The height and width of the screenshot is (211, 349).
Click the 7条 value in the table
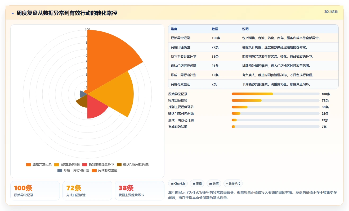tap(214, 84)
